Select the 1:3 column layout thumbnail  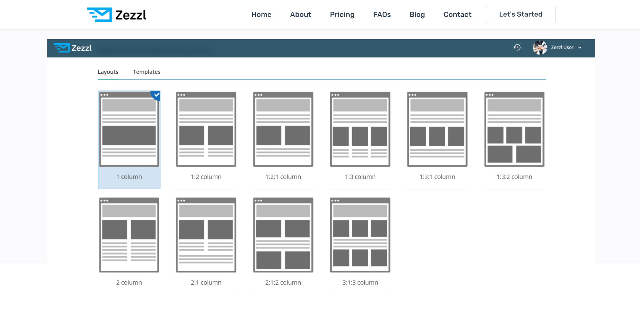pos(360,129)
